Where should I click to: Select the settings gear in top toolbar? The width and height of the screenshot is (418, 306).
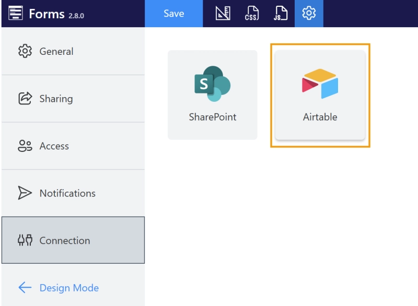click(309, 14)
